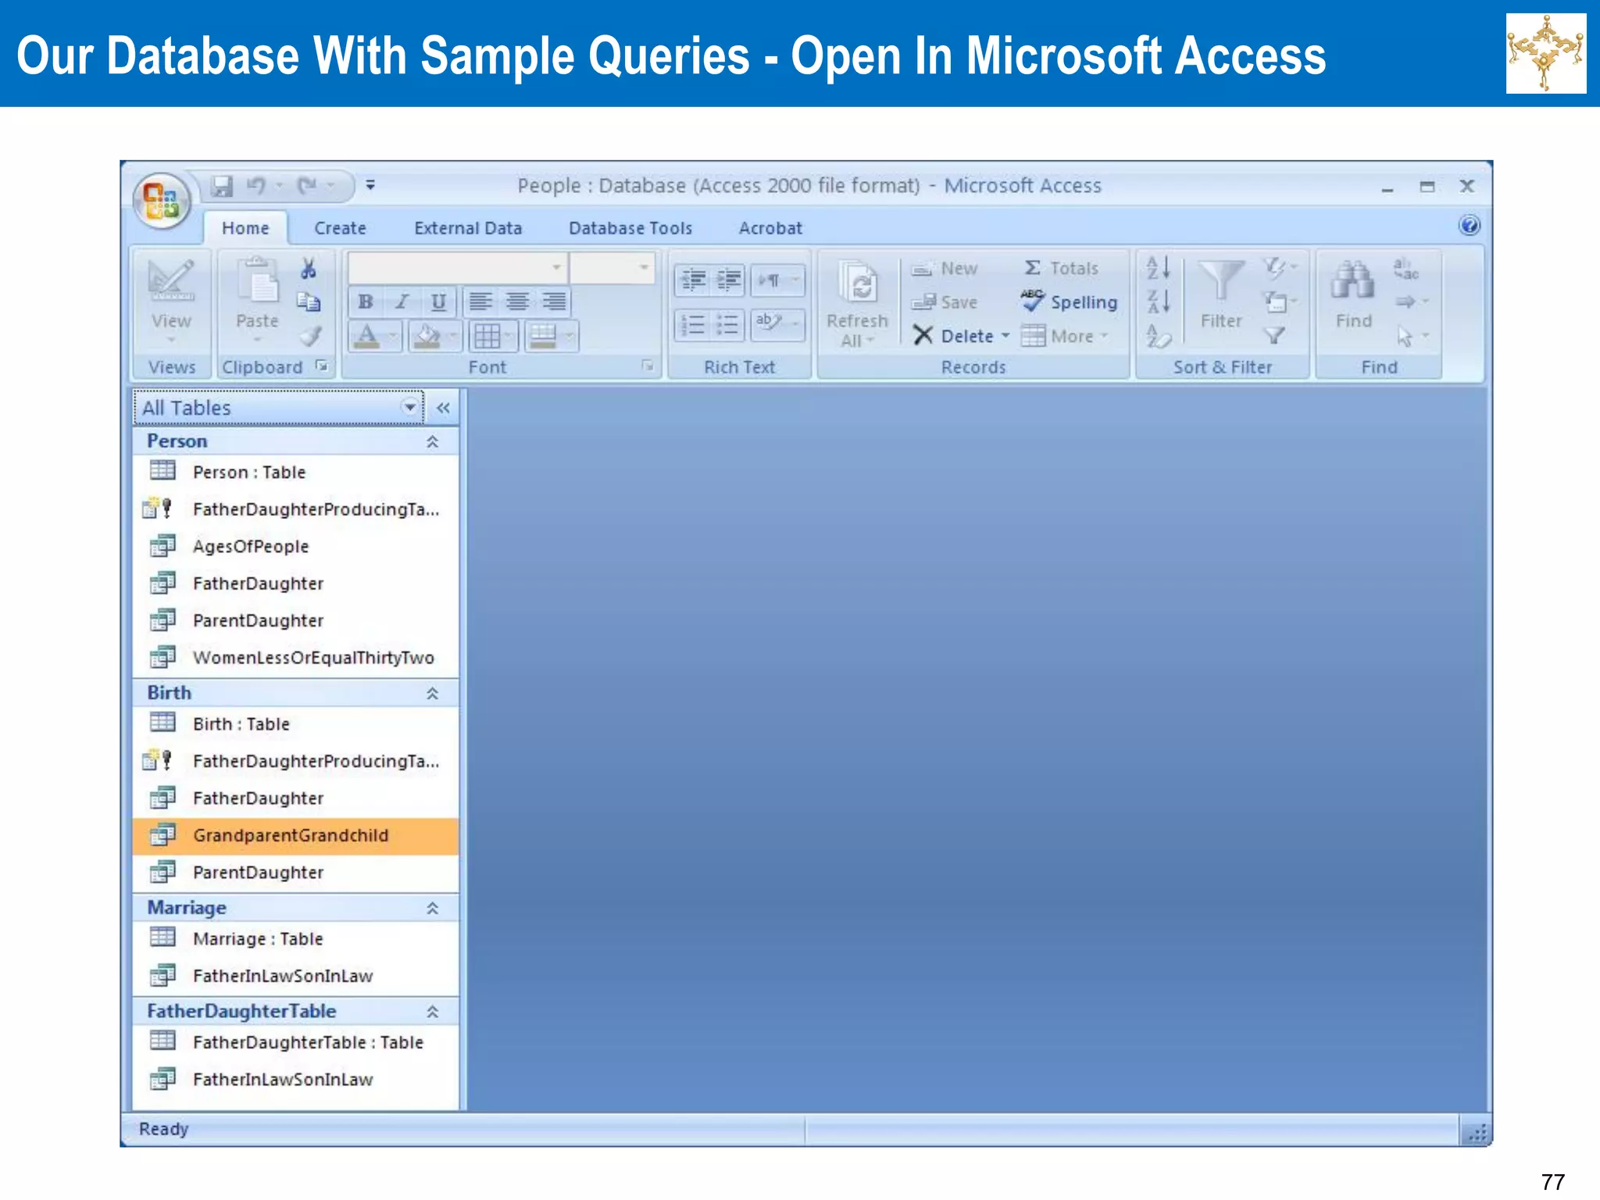Switch to the Home ribbon tab
This screenshot has width=1600, height=1200.
(245, 228)
